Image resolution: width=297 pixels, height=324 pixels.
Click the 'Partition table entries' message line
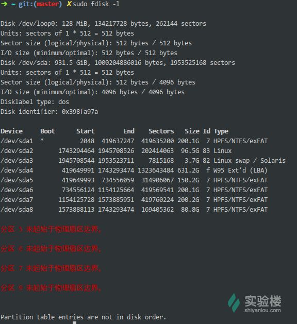(83, 317)
